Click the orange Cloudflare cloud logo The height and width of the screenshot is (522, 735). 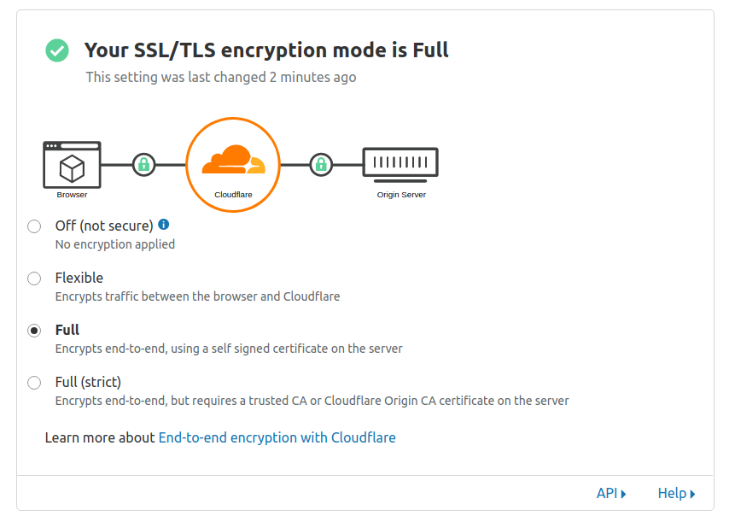click(232, 159)
